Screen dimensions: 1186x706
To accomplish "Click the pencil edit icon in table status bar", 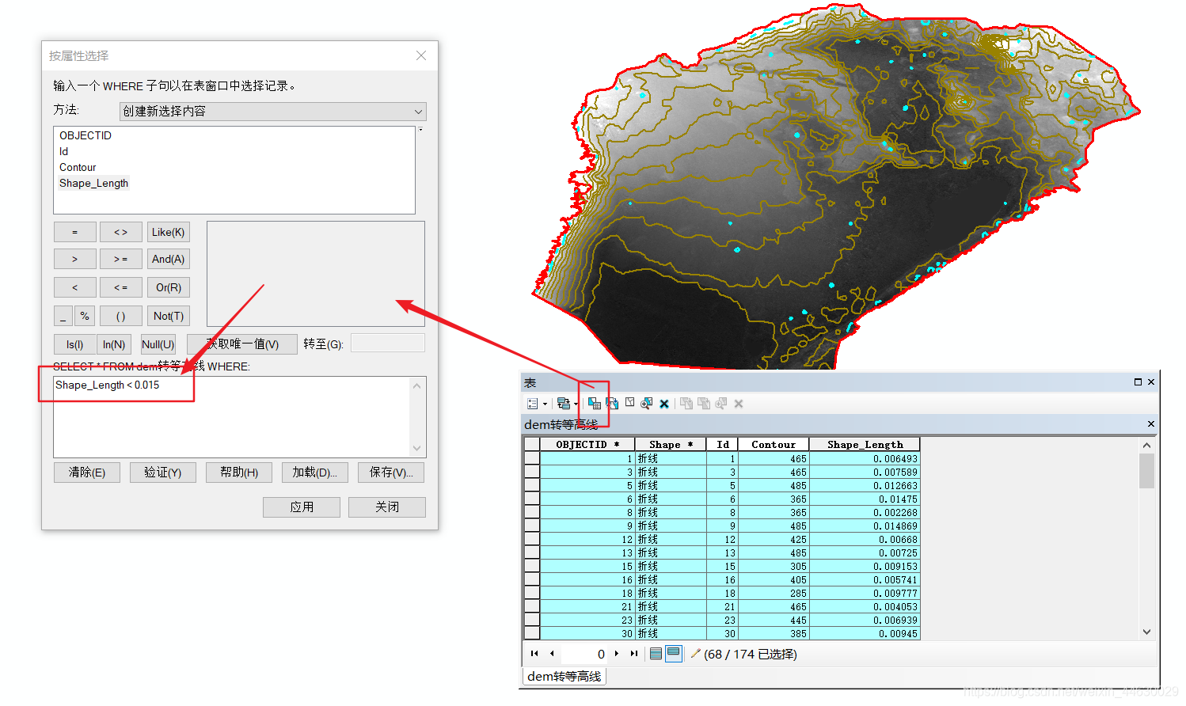I will tap(696, 654).
